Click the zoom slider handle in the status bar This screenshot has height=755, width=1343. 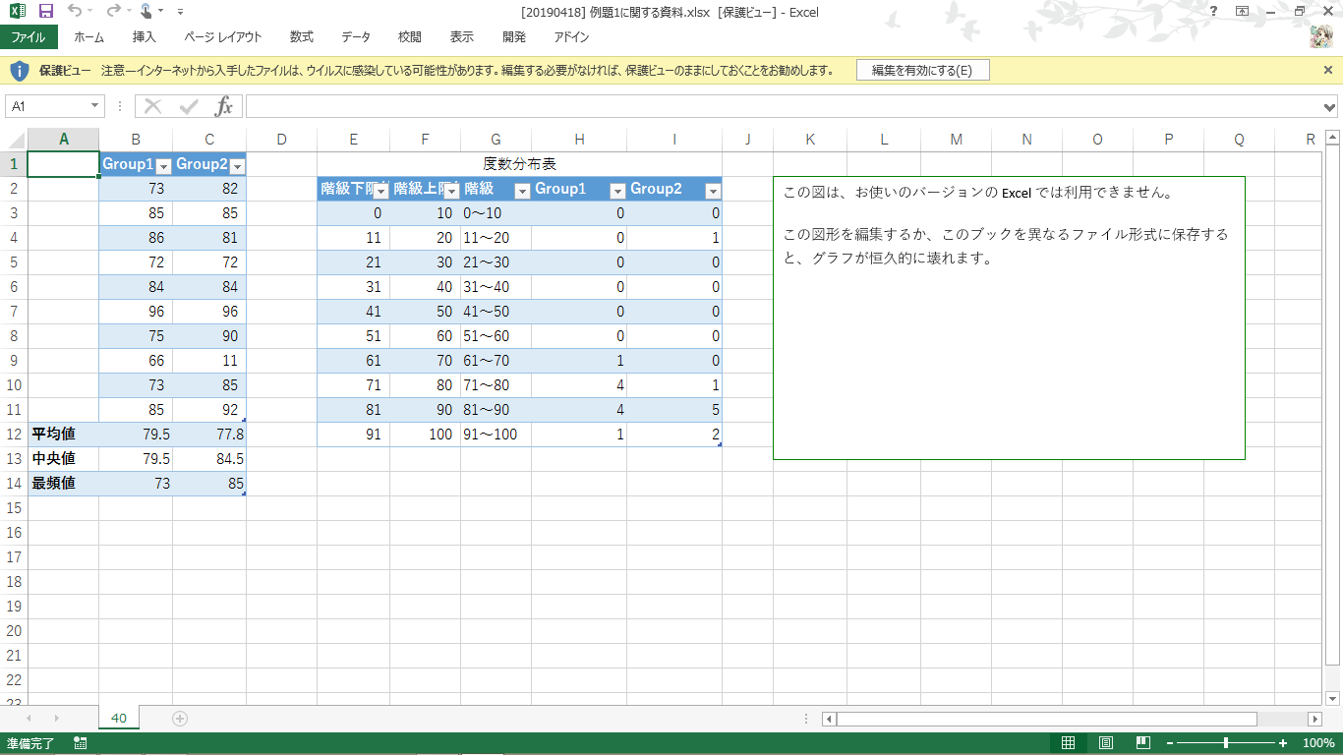coord(1225,743)
